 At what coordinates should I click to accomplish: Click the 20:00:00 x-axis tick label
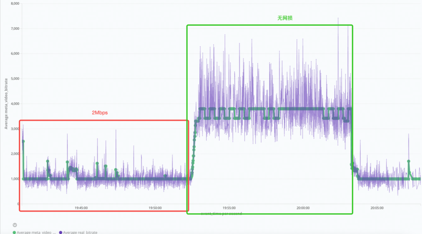click(303, 208)
